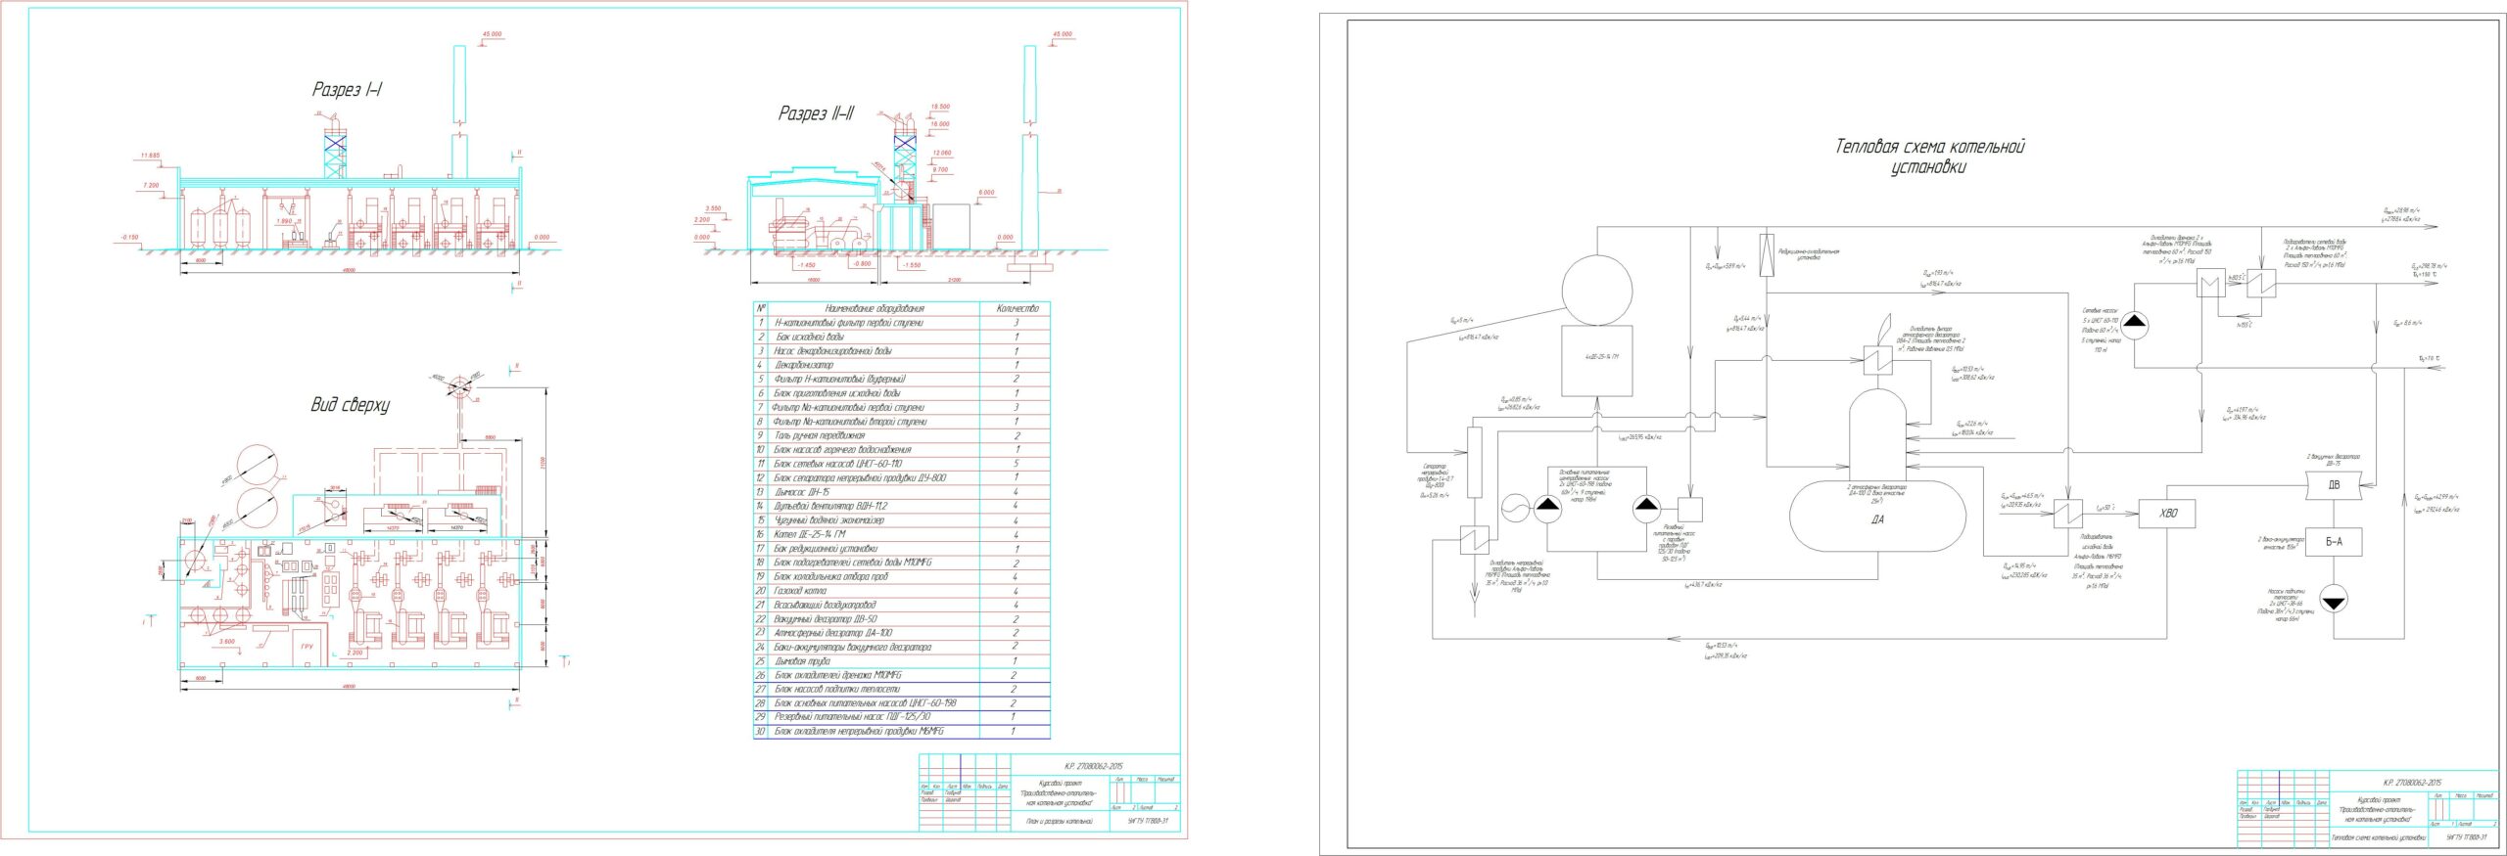Click the "Тепловая схема котельной установки" title
Image resolution: width=2507 pixels, height=856 pixels.
tap(1929, 157)
